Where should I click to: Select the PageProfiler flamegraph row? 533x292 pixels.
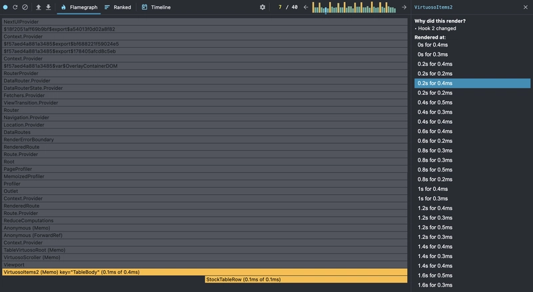click(205, 169)
